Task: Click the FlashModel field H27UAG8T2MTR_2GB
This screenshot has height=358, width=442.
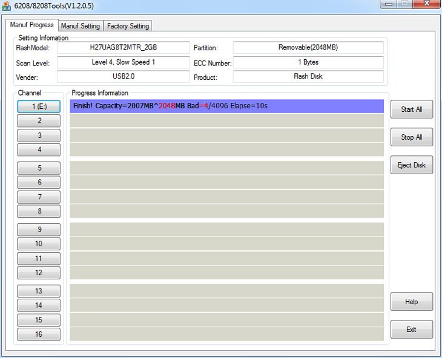Action: (124, 48)
